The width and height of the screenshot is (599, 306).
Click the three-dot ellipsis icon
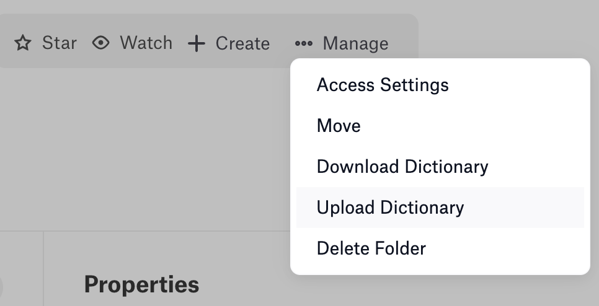coord(304,43)
